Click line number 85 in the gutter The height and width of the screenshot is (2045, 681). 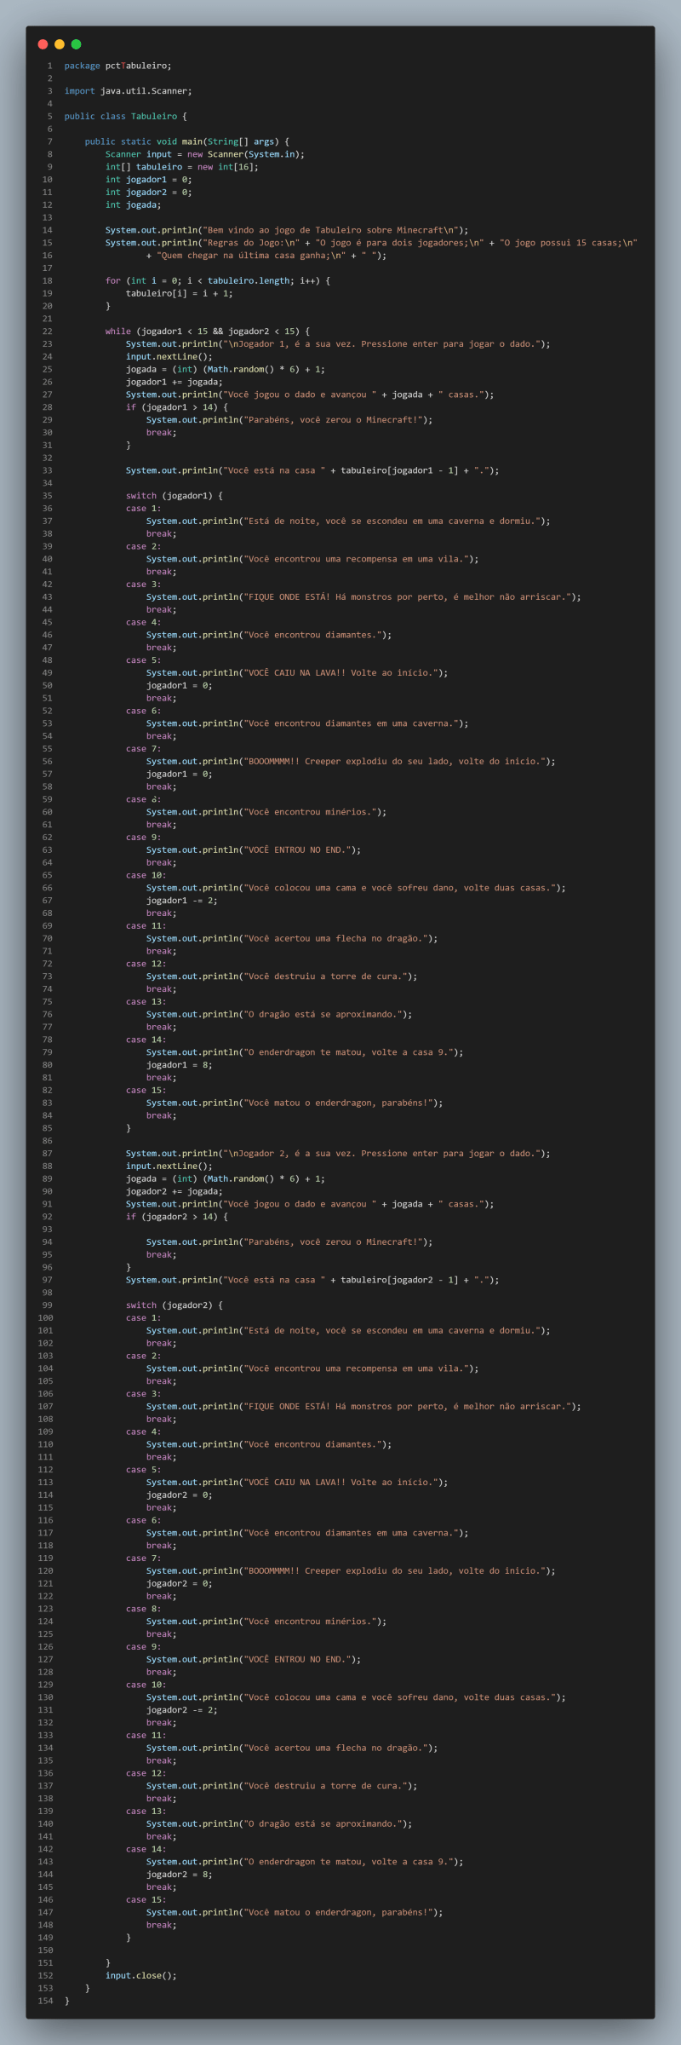coord(48,1128)
